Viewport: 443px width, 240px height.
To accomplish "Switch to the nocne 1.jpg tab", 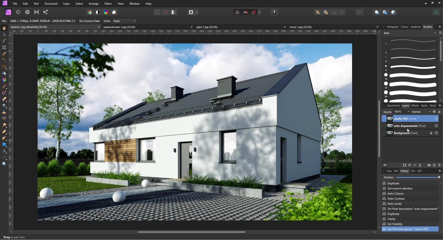I will pyautogui.click(x=300, y=27).
